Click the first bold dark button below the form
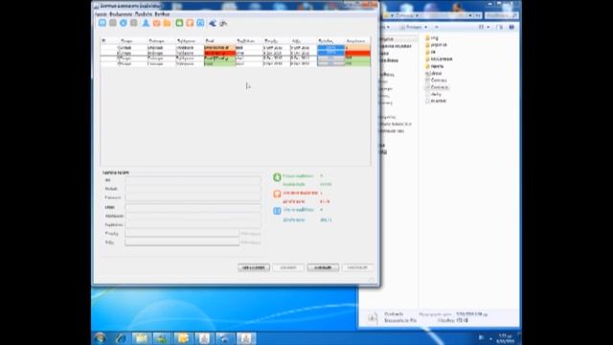 click(254, 267)
